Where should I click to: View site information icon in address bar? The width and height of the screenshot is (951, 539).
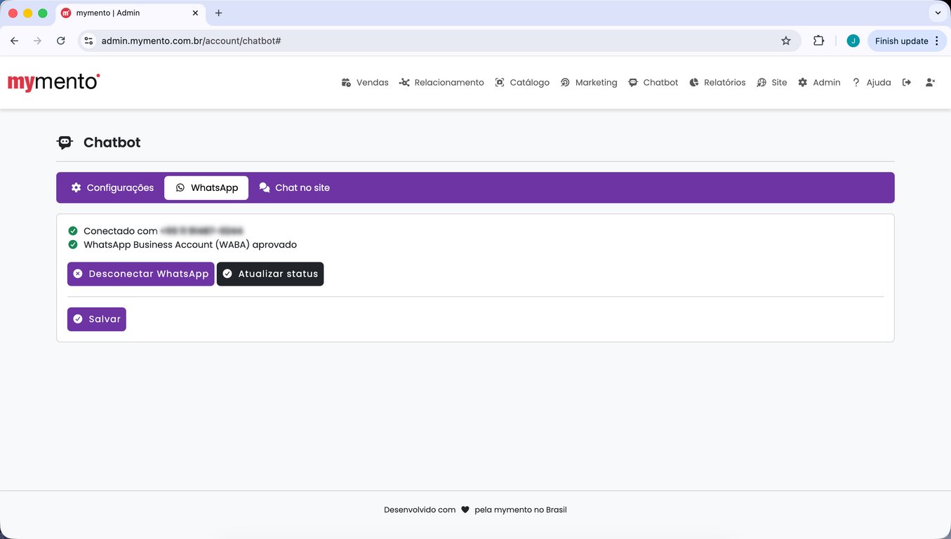[88, 41]
